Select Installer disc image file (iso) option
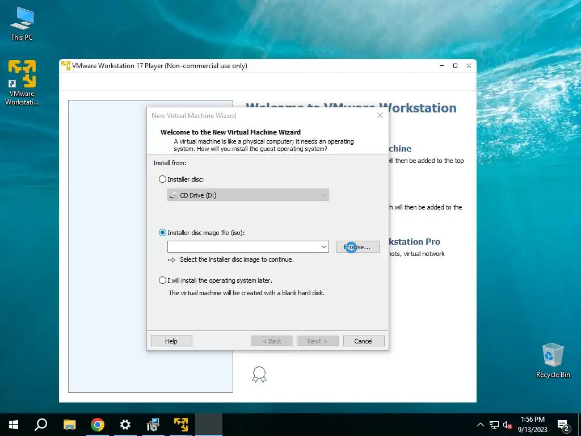 pyautogui.click(x=162, y=233)
